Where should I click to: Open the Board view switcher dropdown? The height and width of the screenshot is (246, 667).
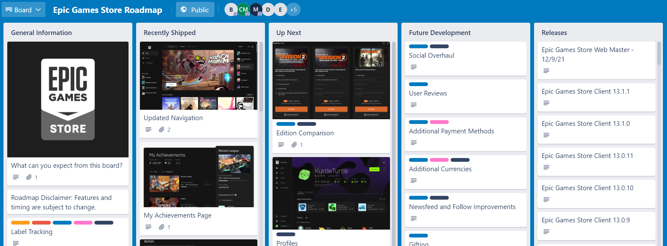click(23, 10)
